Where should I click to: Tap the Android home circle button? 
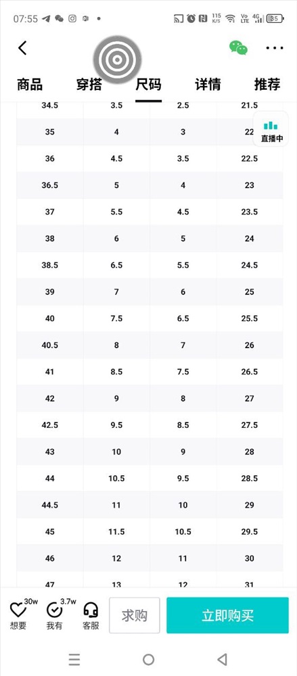[x=149, y=659]
